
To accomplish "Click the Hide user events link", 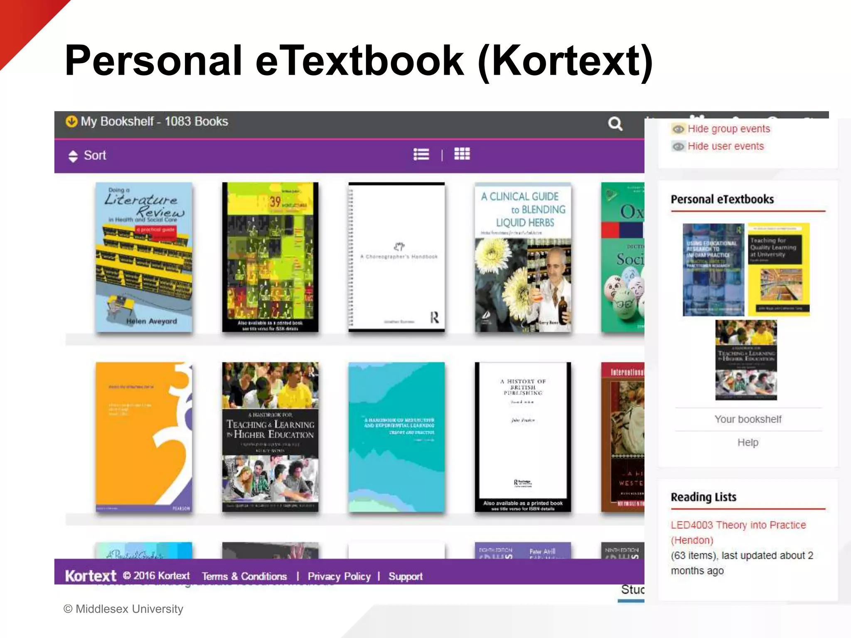I will click(x=726, y=146).
